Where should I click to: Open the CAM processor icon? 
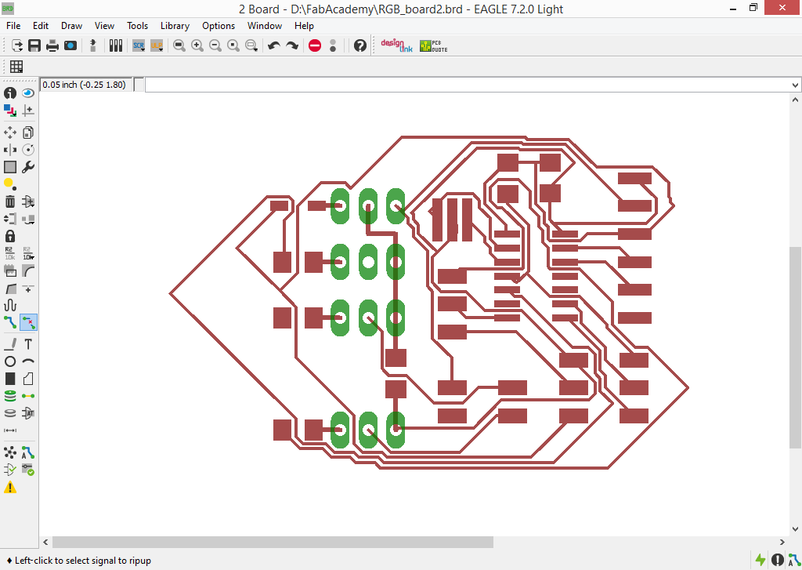(70, 45)
